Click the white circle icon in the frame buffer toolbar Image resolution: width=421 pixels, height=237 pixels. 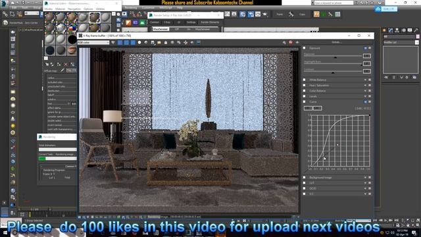pos(139,42)
